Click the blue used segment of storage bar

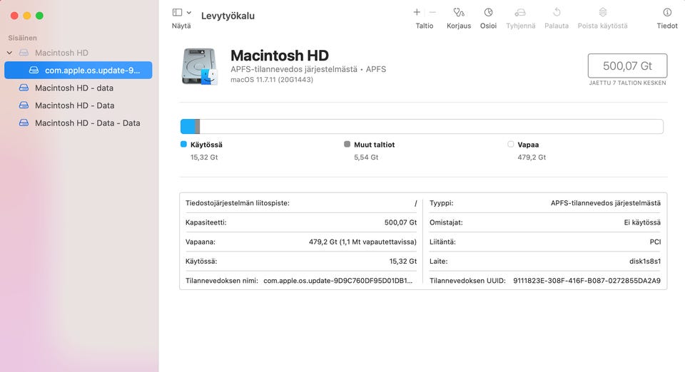click(188, 126)
